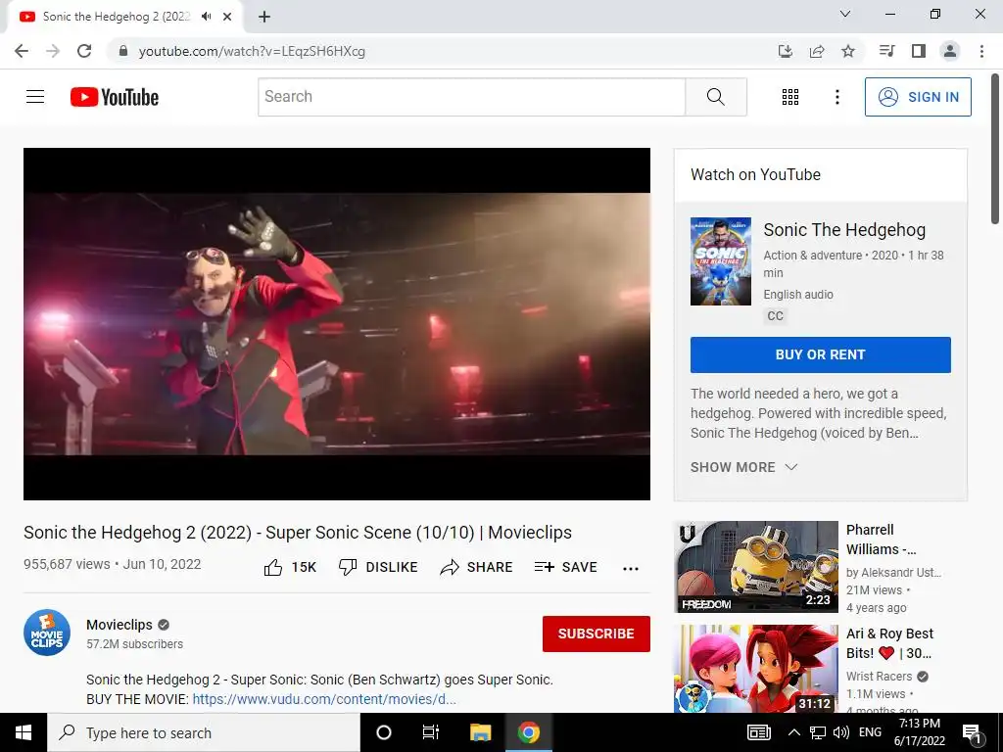Open a new Chrome tab
The image size is (1003, 752).
click(264, 17)
